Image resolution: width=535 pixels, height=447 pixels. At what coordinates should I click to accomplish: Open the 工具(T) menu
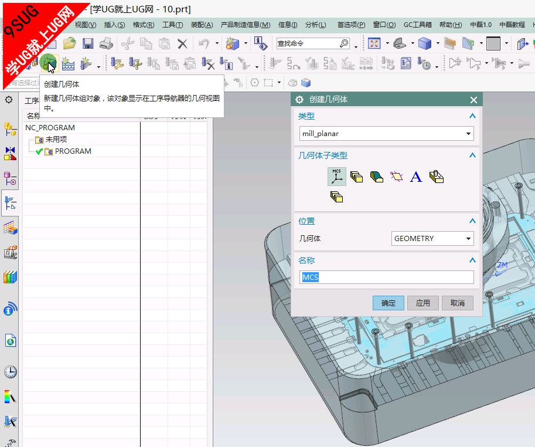coord(173,25)
